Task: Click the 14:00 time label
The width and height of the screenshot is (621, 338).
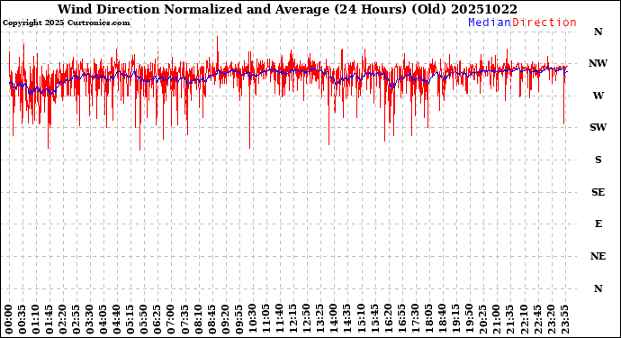Action: point(334,319)
